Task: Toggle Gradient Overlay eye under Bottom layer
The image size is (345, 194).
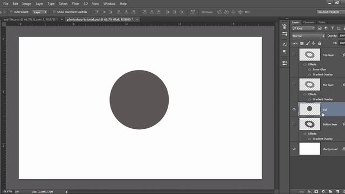Action: tap(309, 139)
